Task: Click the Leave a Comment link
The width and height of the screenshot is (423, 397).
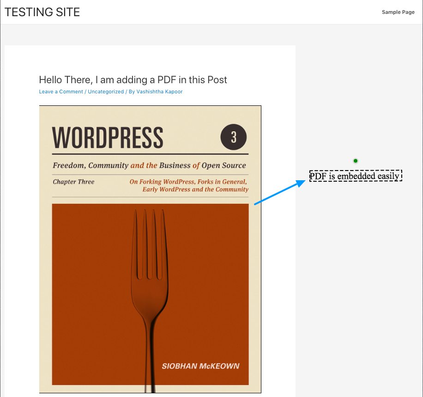Action: (61, 92)
